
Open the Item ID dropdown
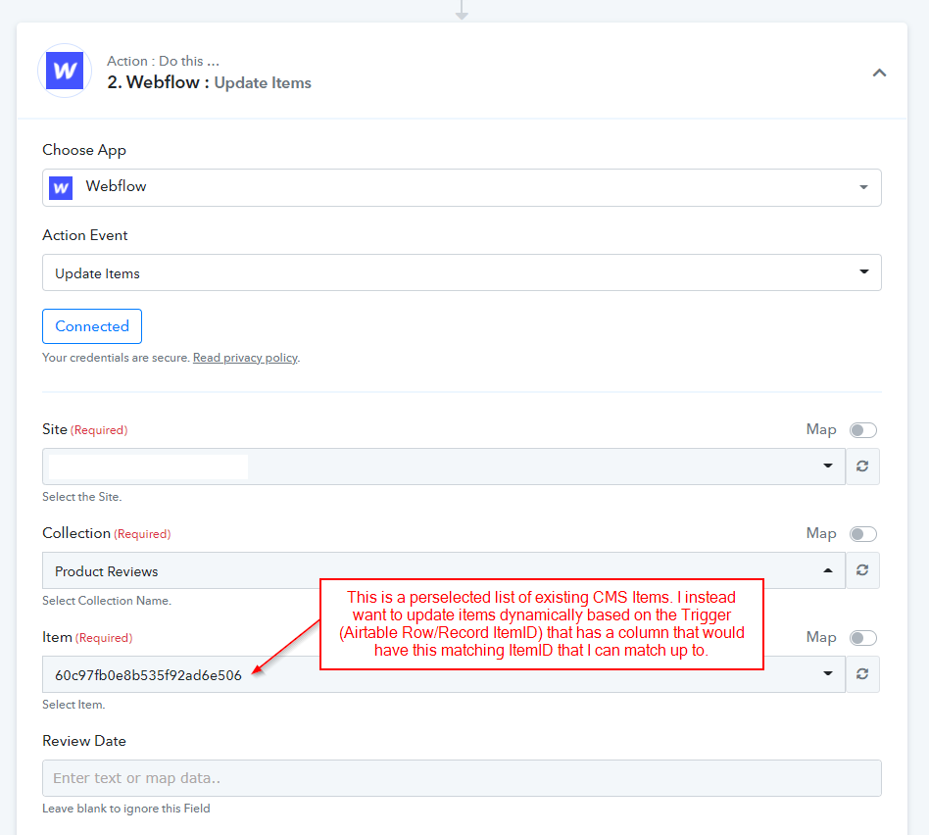point(444,674)
